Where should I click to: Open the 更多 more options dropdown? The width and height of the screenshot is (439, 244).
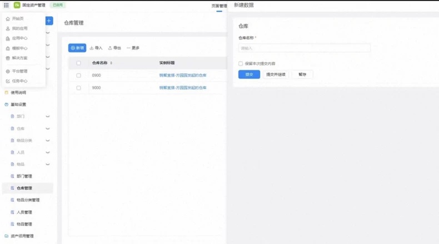(133, 48)
